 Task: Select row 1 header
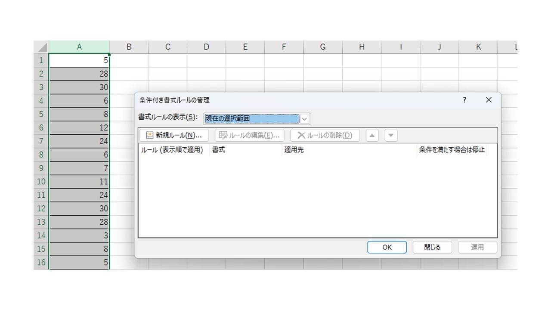point(41,60)
